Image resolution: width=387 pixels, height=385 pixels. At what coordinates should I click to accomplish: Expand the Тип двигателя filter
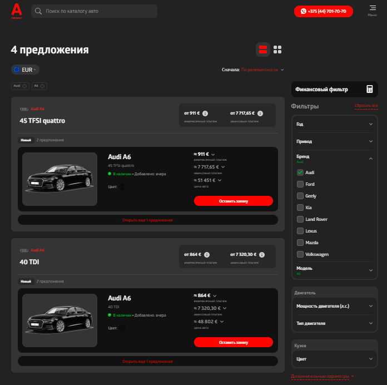pyautogui.click(x=334, y=323)
